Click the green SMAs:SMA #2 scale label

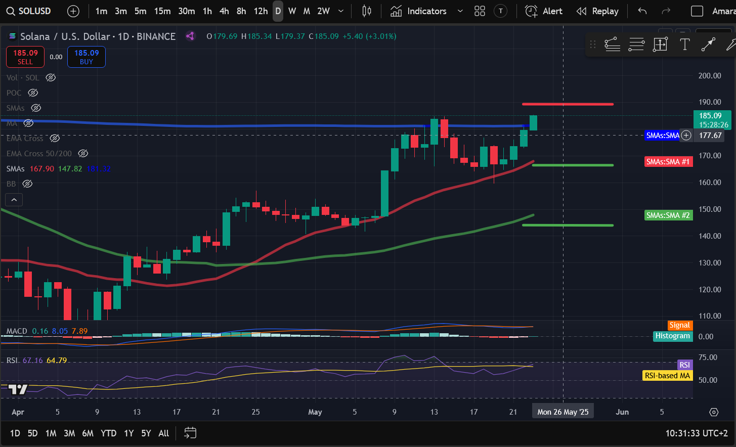[668, 215]
